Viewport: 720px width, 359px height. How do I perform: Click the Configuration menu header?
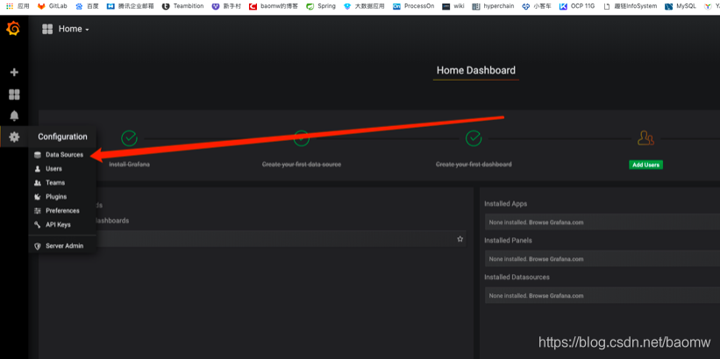(x=62, y=137)
